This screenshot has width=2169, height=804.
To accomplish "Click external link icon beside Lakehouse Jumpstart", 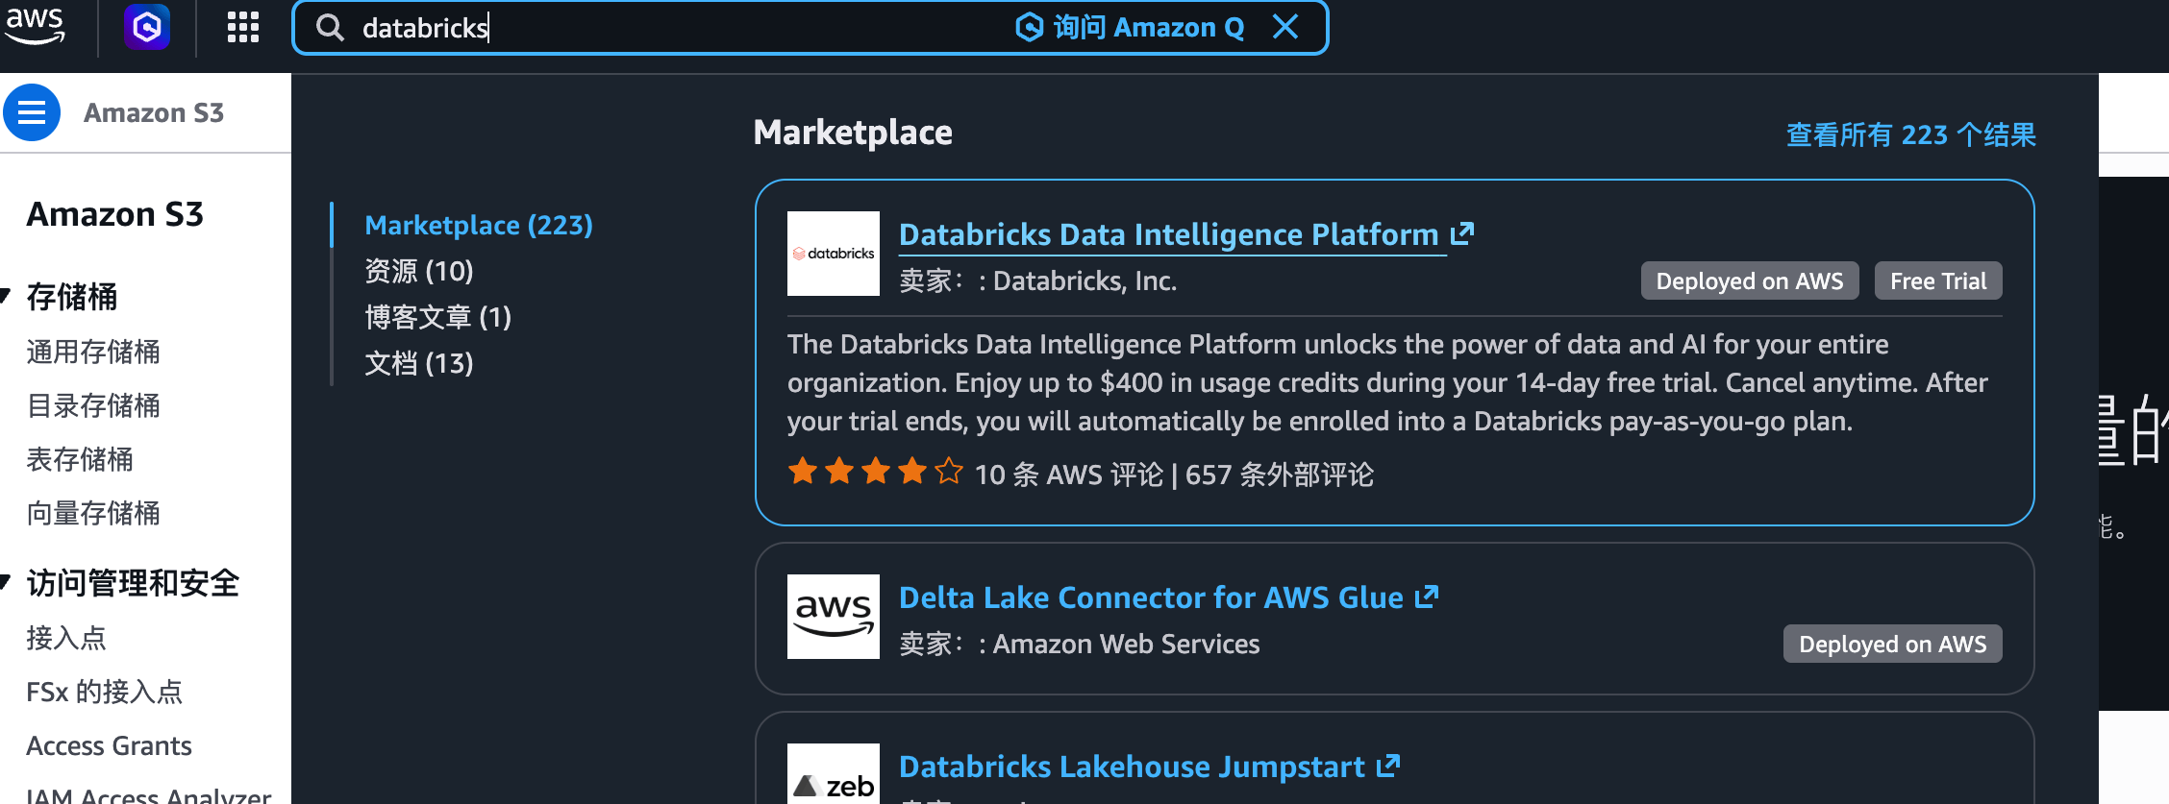I will [1388, 766].
